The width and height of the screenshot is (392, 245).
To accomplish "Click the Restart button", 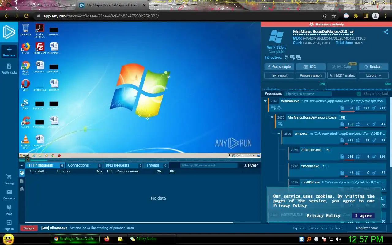I will [x=373, y=67].
